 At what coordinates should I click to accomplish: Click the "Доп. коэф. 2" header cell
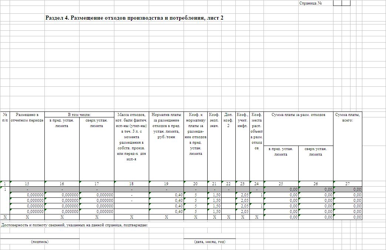228,120
